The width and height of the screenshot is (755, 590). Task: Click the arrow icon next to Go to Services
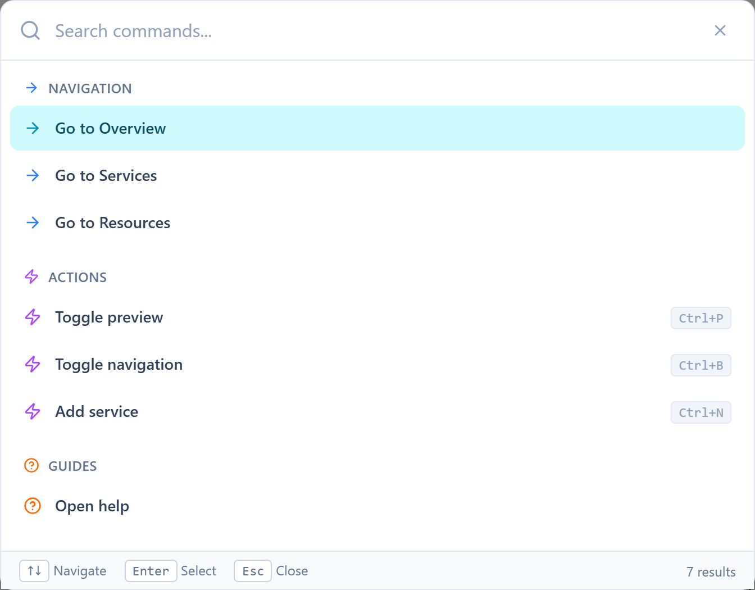coord(33,175)
